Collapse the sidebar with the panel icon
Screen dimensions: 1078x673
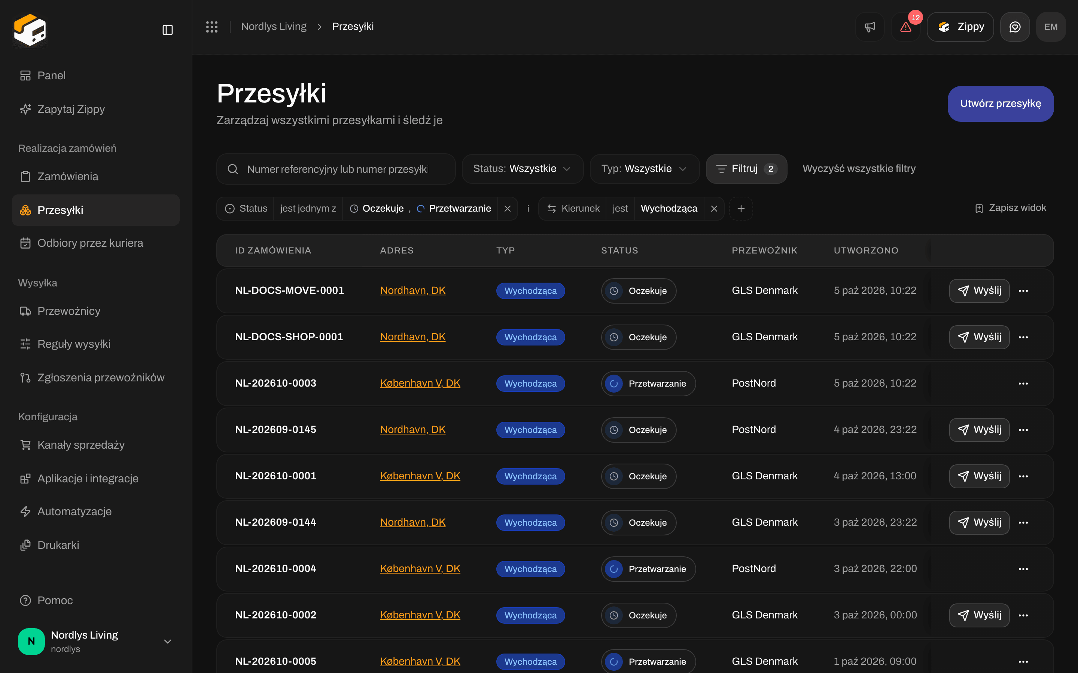[x=167, y=30]
